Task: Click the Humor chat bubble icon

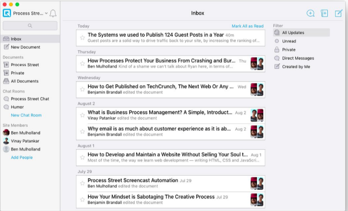Action: [6, 107]
